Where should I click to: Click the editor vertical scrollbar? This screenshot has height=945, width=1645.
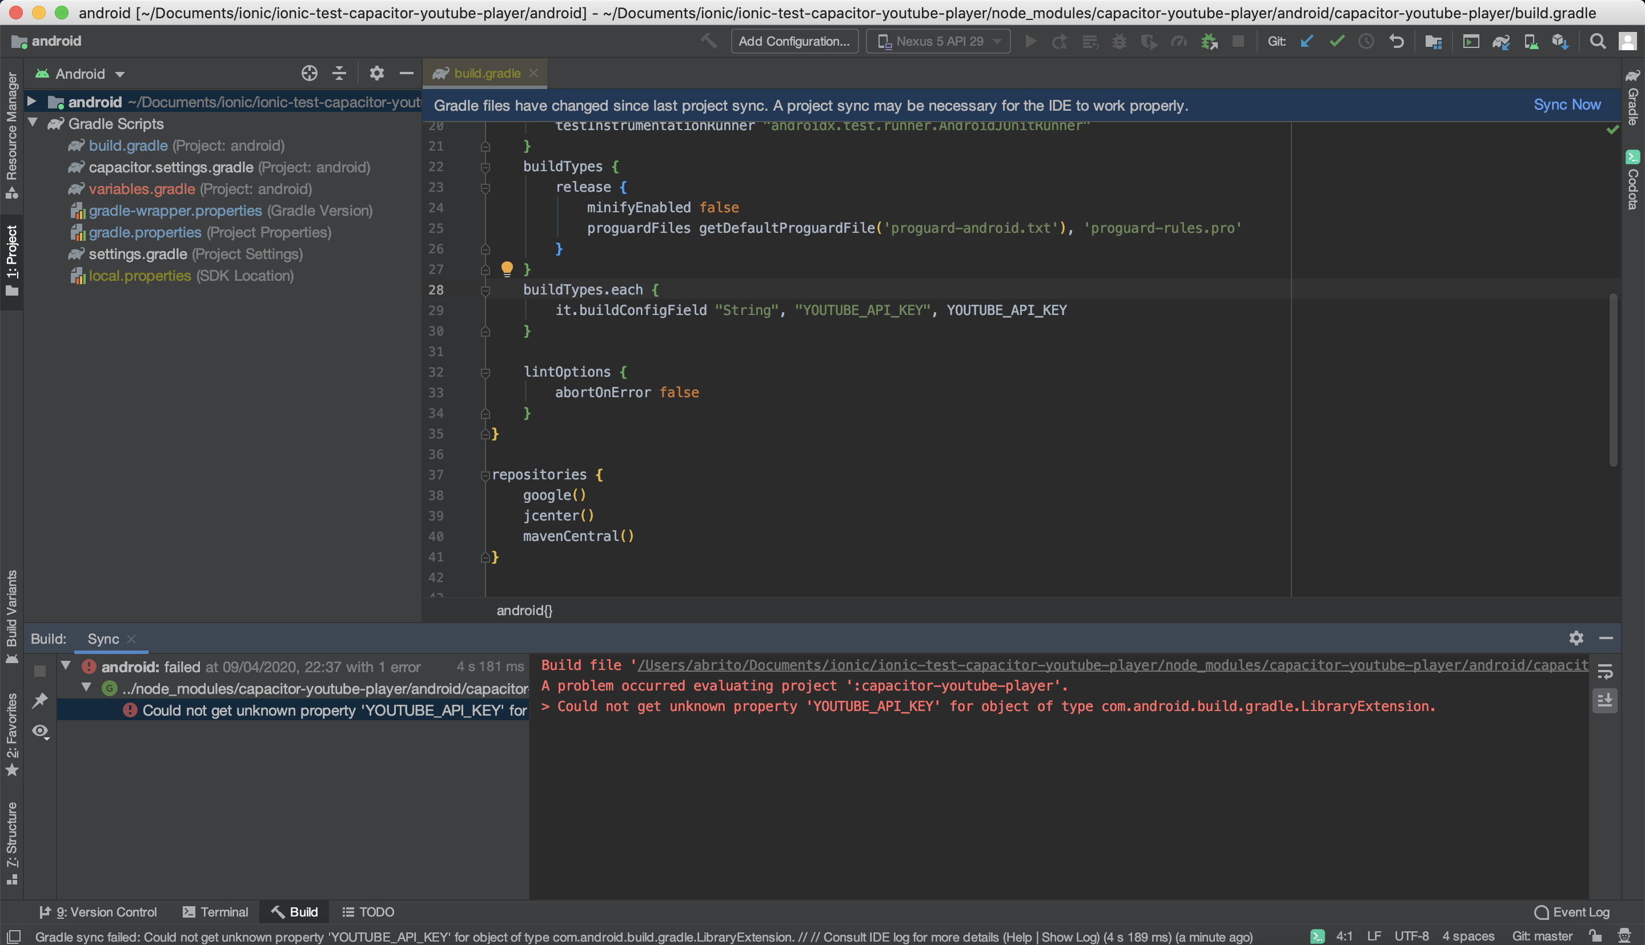(x=1612, y=379)
